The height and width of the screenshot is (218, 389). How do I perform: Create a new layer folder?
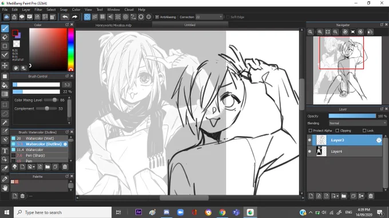pyautogui.click(x=344, y=196)
